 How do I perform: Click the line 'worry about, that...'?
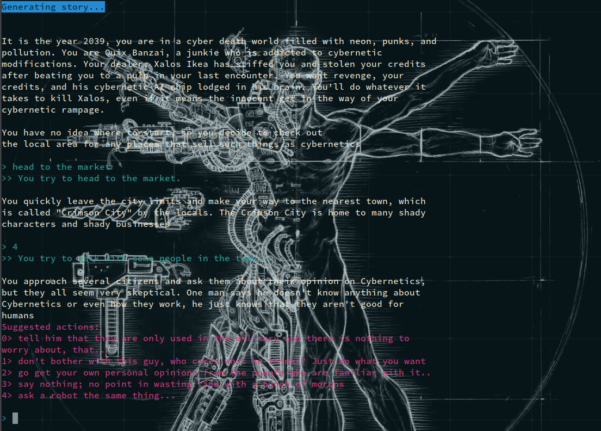tap(55, 350)
